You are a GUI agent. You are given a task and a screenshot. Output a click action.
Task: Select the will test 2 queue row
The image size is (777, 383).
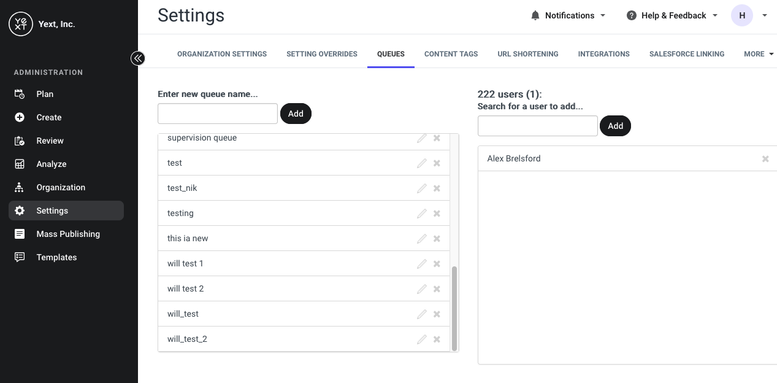304,289
